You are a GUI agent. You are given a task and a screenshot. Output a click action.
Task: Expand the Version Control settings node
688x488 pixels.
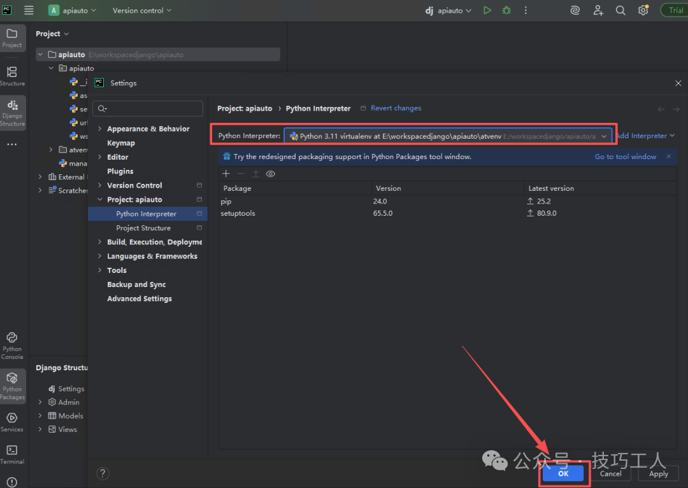(x=99, y=185)
